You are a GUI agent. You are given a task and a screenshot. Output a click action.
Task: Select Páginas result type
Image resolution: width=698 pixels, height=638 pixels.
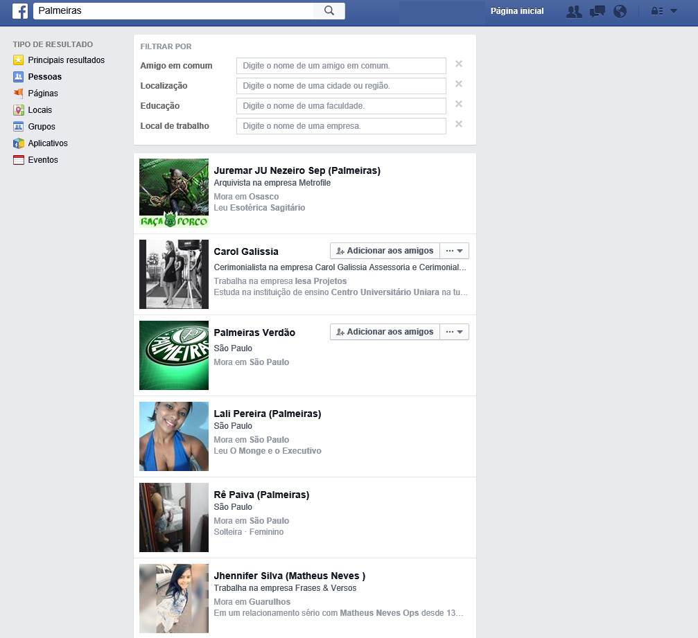pos(43,93)
